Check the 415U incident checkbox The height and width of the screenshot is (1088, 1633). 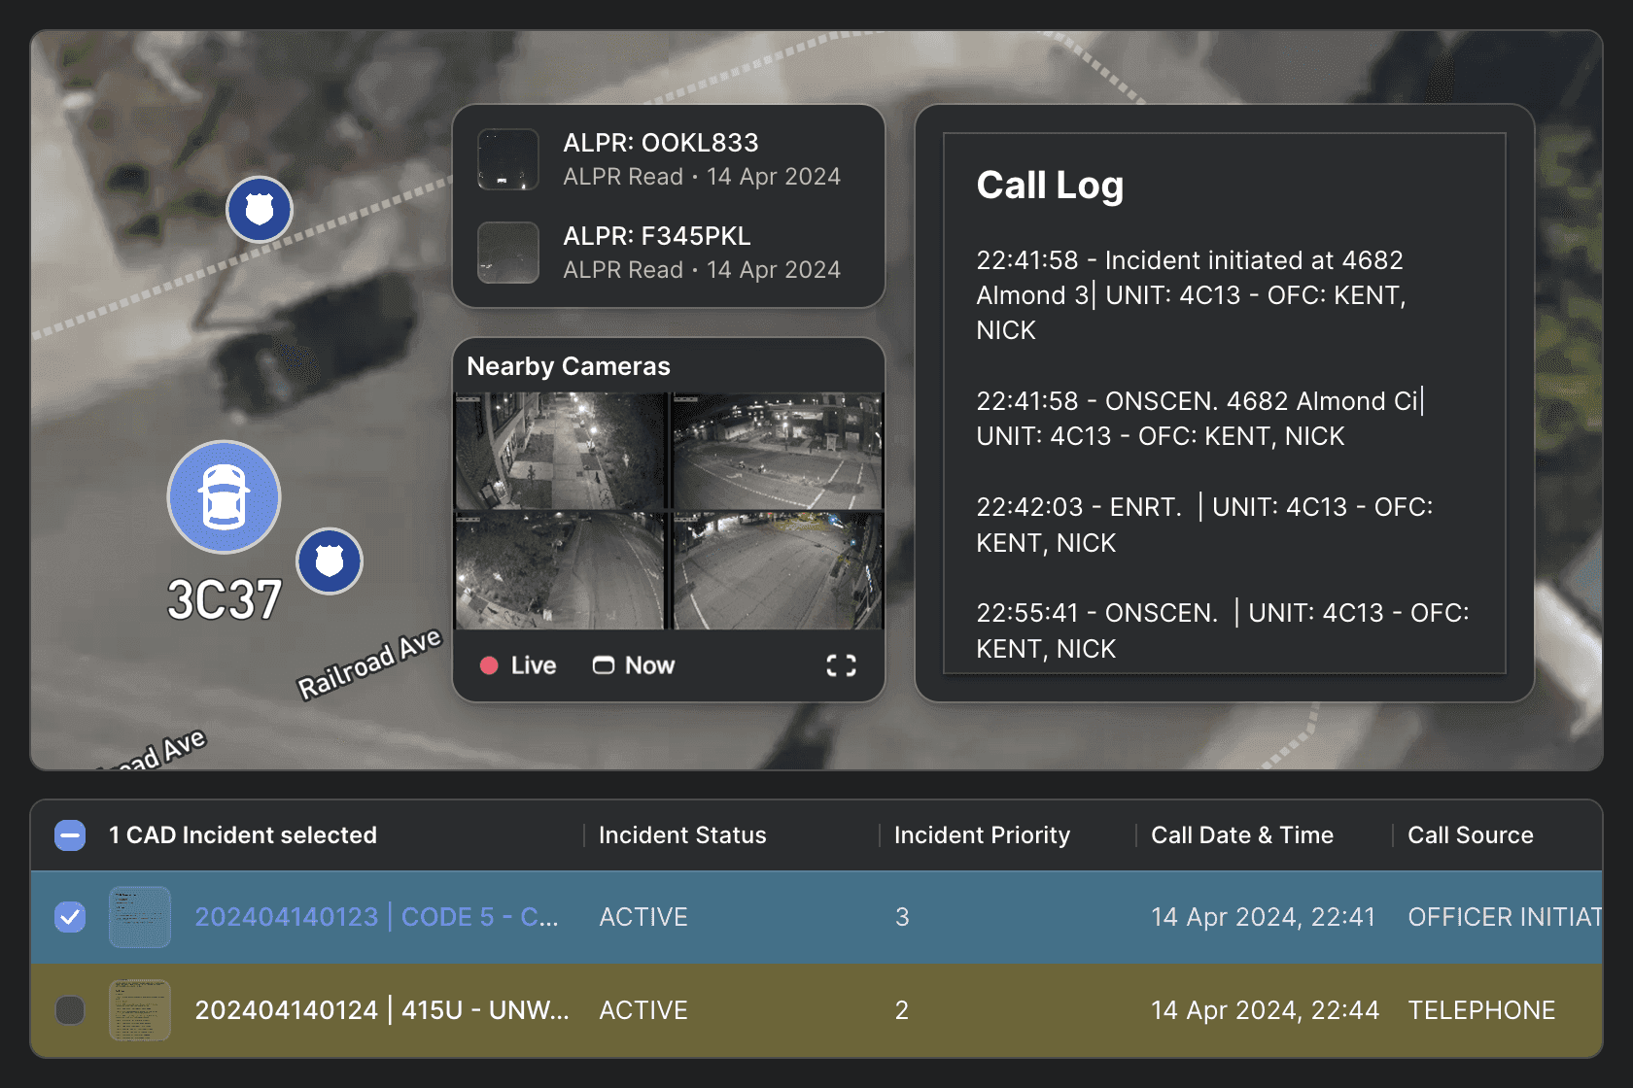tap(70, 1010)
